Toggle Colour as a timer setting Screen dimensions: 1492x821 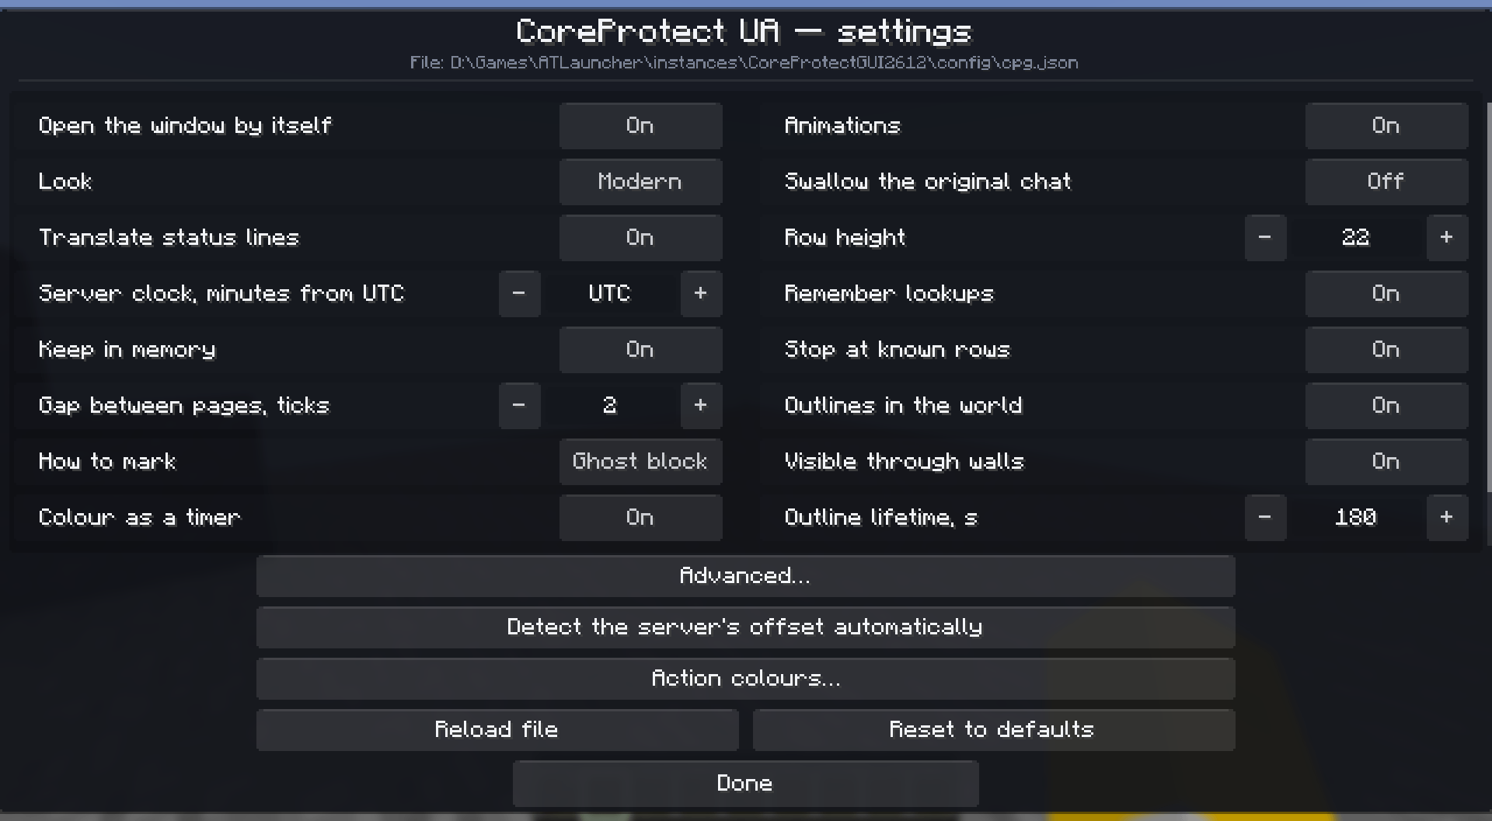(x=640, y=518)
